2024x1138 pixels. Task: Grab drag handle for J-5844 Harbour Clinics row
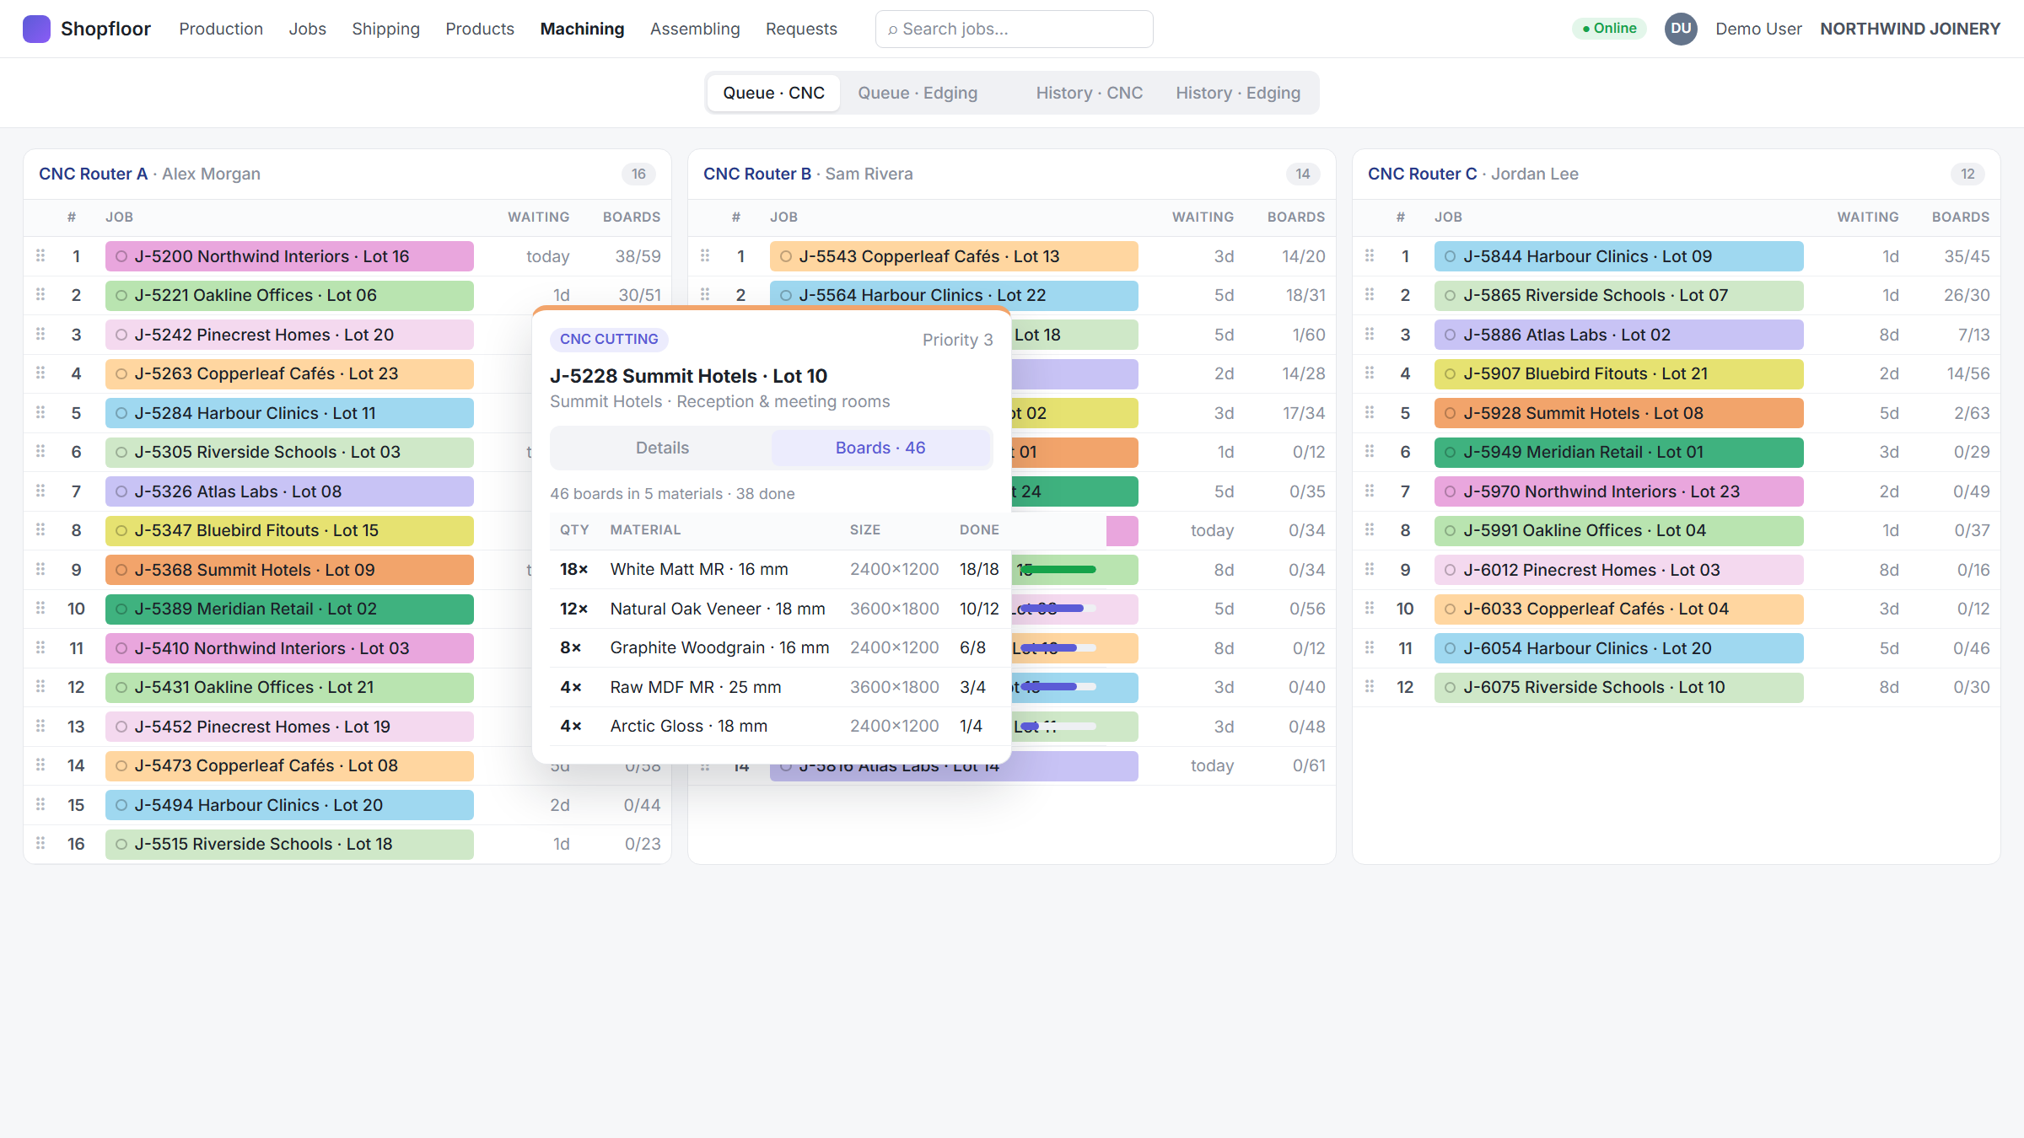point(1370,255)
